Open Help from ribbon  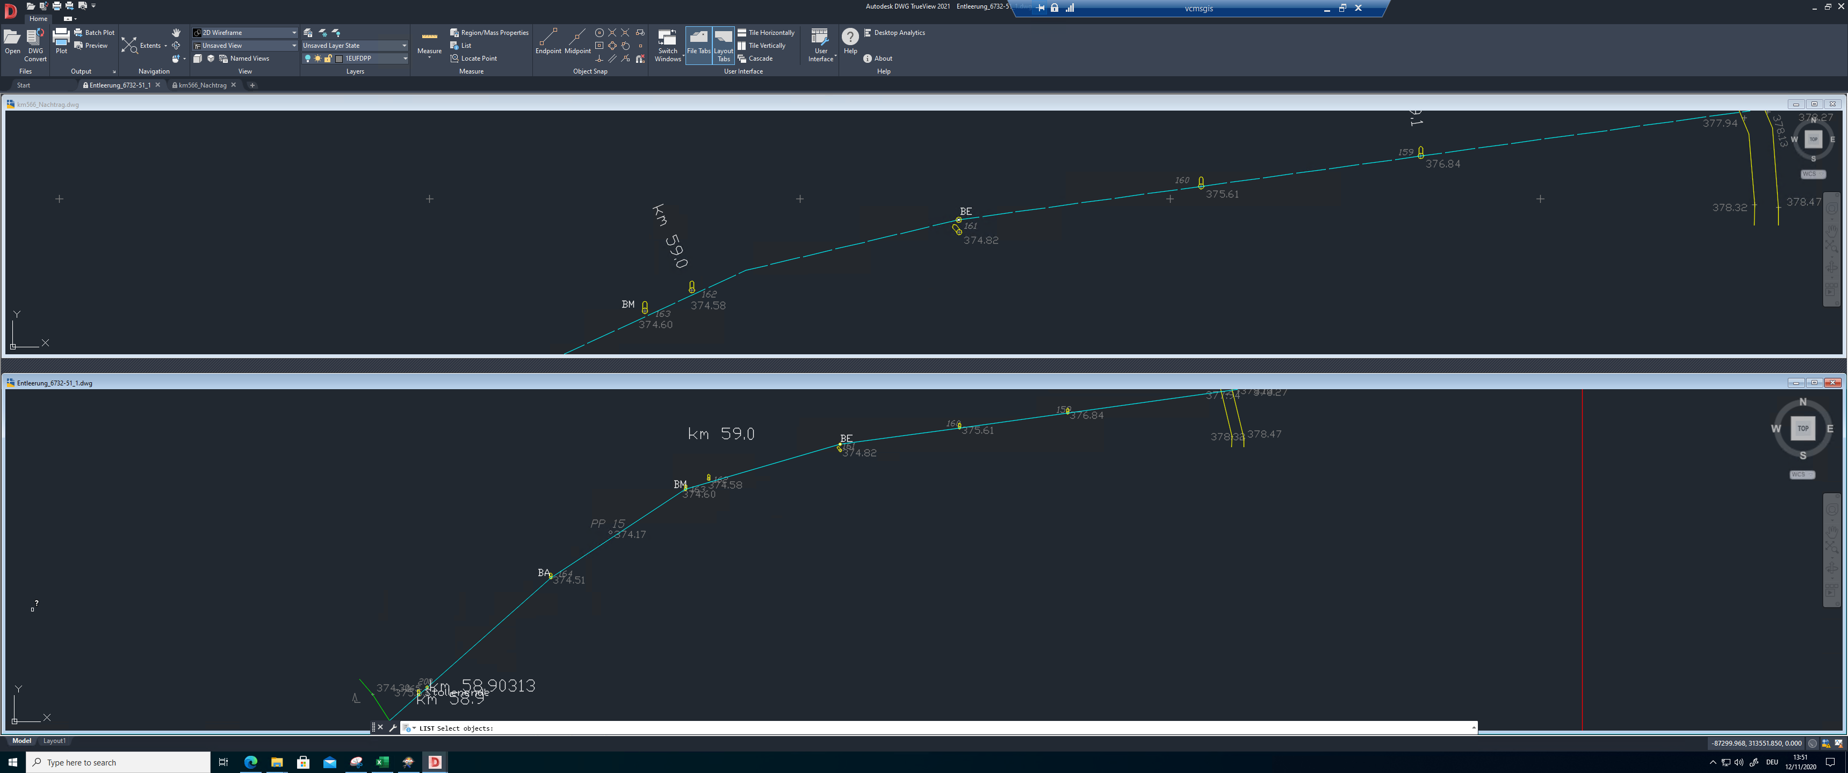[850, 41]
